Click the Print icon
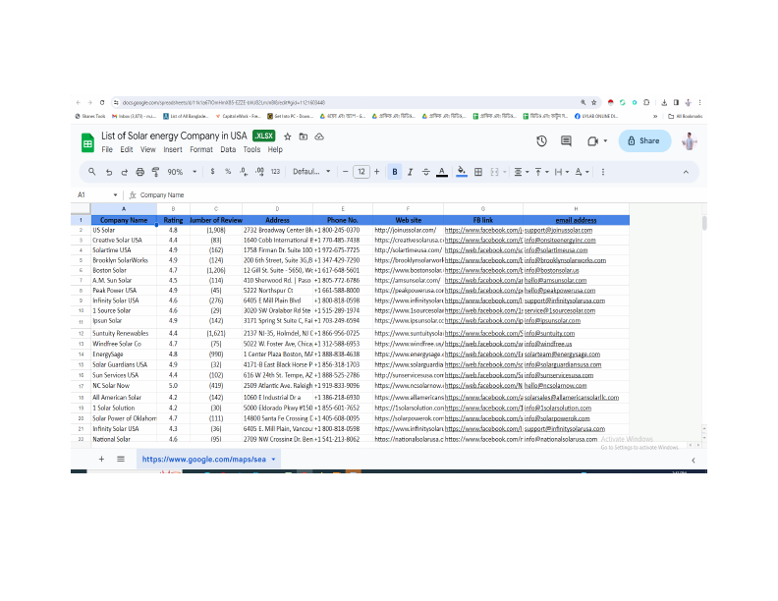Screen dimensions: 778x601 [x=139, y=172]
